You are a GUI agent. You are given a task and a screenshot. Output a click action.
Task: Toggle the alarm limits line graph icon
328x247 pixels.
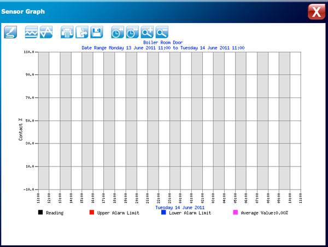click(x=31, y=32)
